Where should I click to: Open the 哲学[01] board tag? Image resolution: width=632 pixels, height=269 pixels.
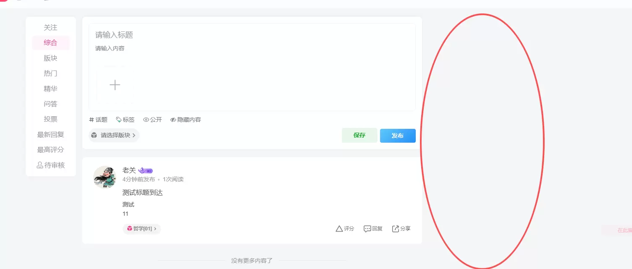click(x=142, y=229)
